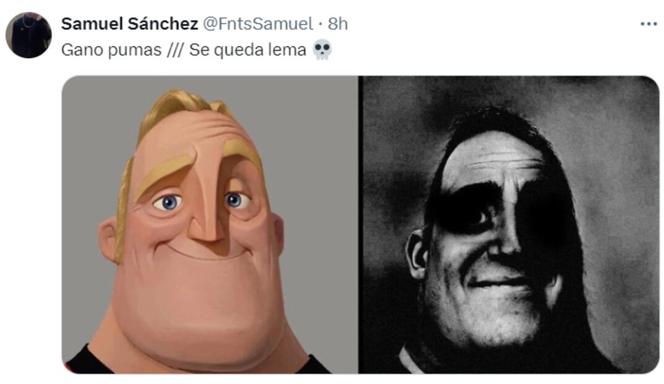Click the @FntsSamuel handle
Screen dimensions: 664x384
(258, 24)
